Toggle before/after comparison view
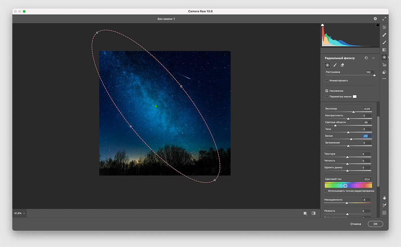Viewport: 401px width, 247px height. click(x=313, y=213)
